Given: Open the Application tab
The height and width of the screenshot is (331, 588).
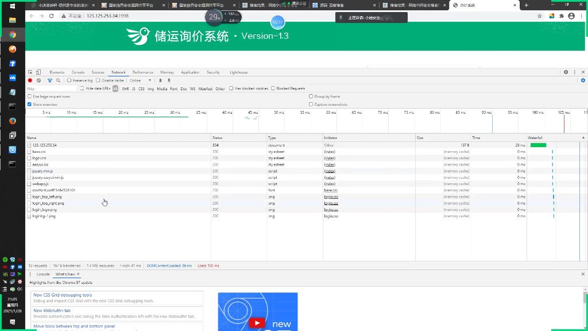Looking at the screenshot, I should pos(190,72).
